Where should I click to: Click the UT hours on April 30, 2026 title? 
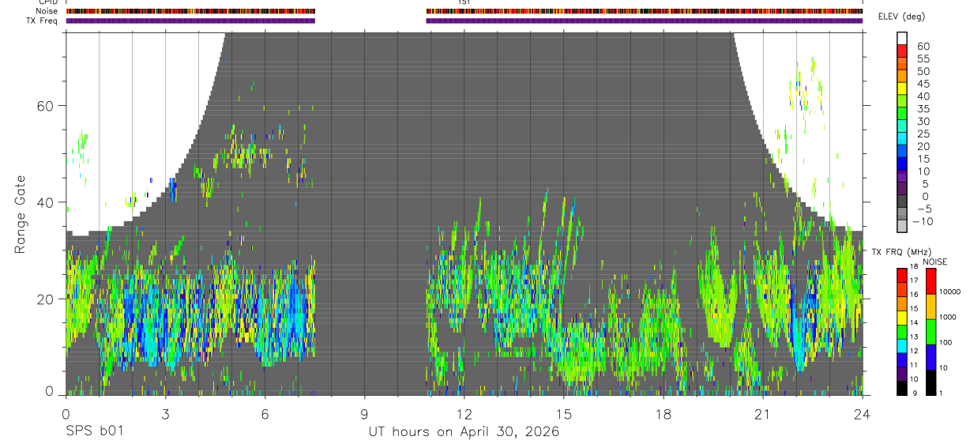pos(464,432)
